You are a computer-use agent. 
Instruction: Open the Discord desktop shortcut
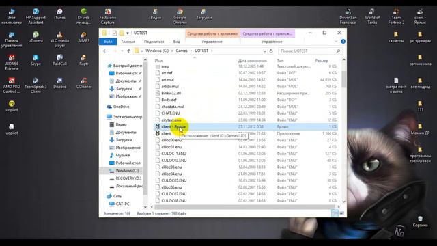pos(59,83)
